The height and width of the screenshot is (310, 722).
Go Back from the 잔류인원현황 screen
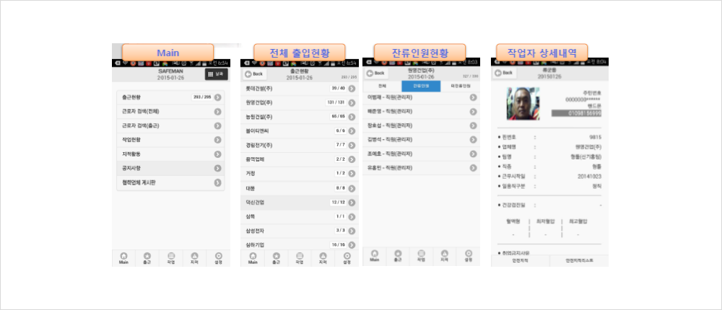[377, 73]
